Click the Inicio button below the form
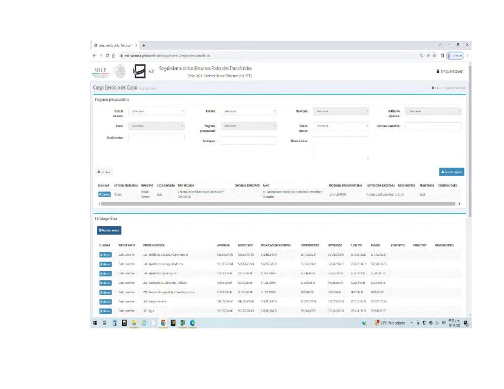504x389 pixels. (x=104, y=172)
